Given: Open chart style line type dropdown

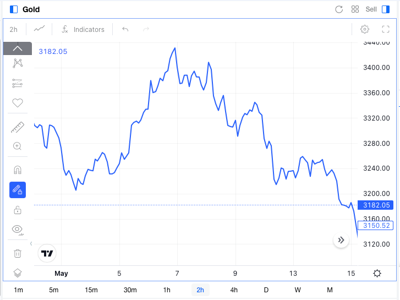Looking at the screenshot, I should (x=39, y=29).
